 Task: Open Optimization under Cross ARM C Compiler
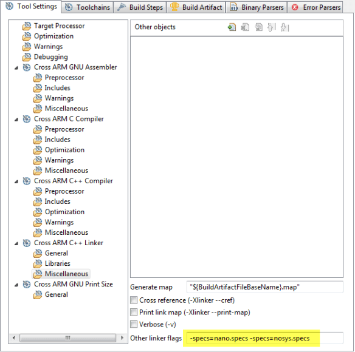coord(64,150)
